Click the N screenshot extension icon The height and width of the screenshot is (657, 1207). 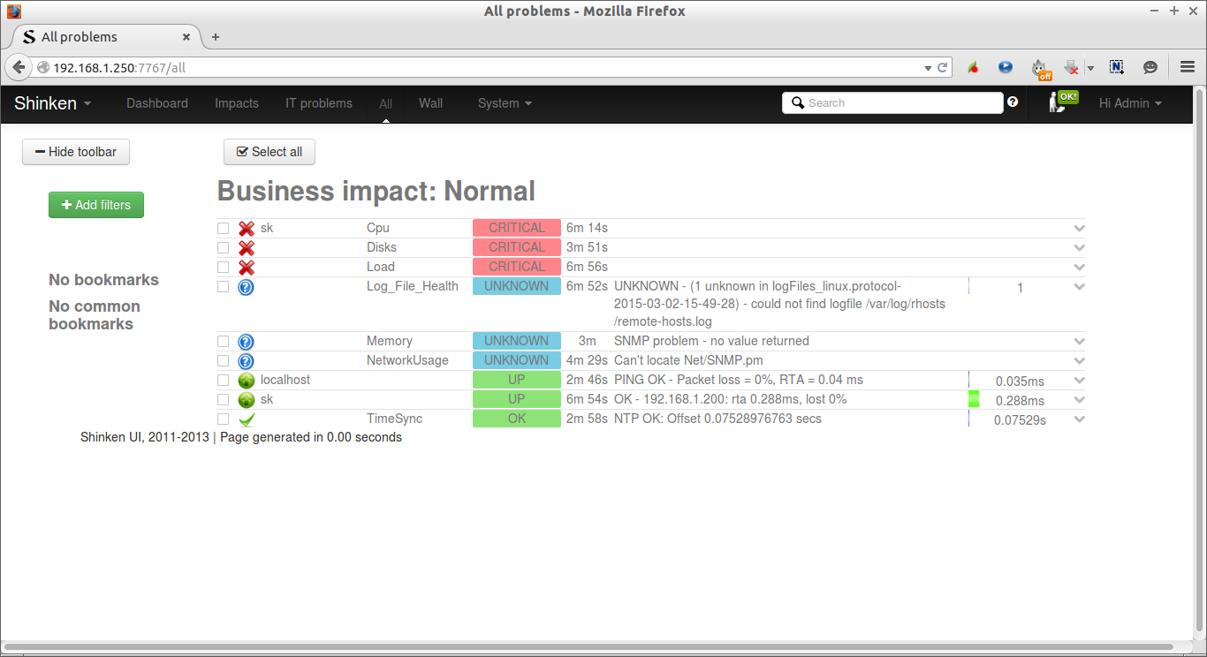[x=1117, y=67]
